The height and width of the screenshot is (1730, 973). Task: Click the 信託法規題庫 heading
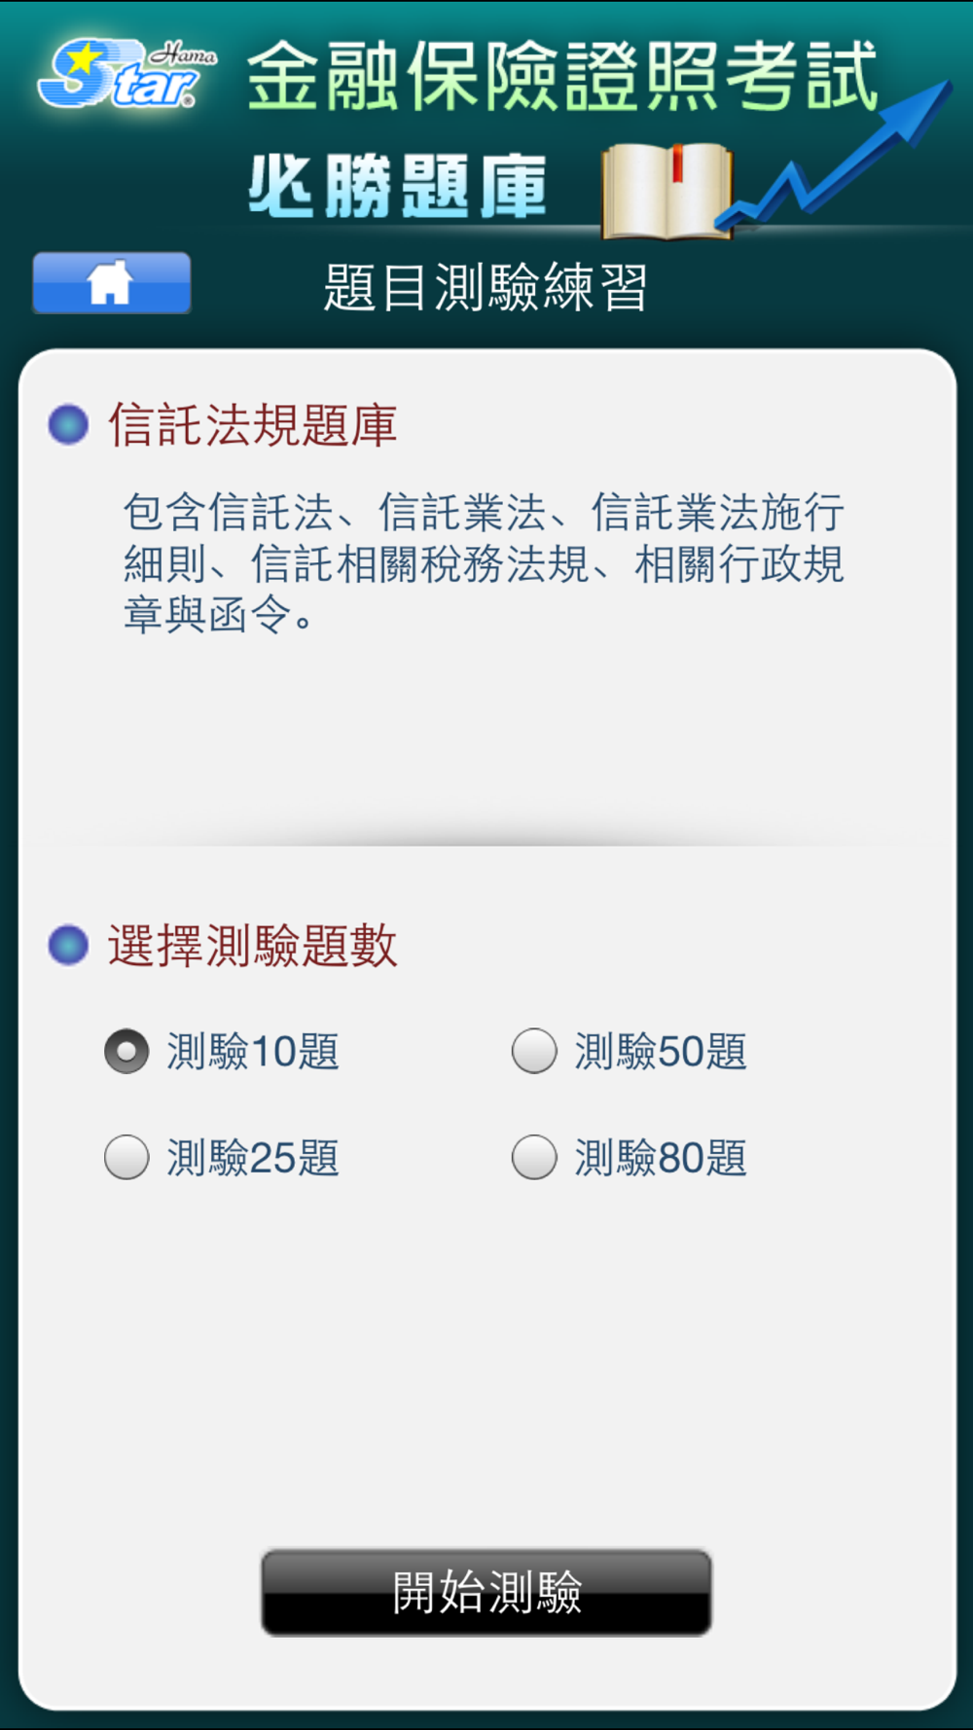point(253,425)
